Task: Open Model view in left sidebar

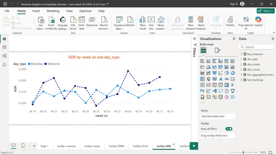Action: pos(4,56)
